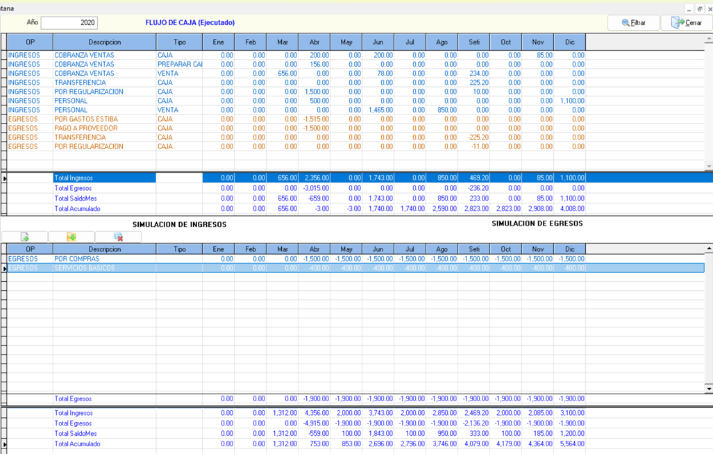
Task: Click 5,564.00 Dic in bottom Total Acumulado
Action: tap(570, 444)
